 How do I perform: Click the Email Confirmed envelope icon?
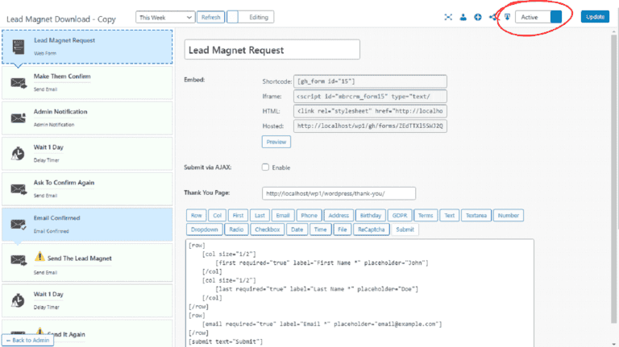[19, 225]
